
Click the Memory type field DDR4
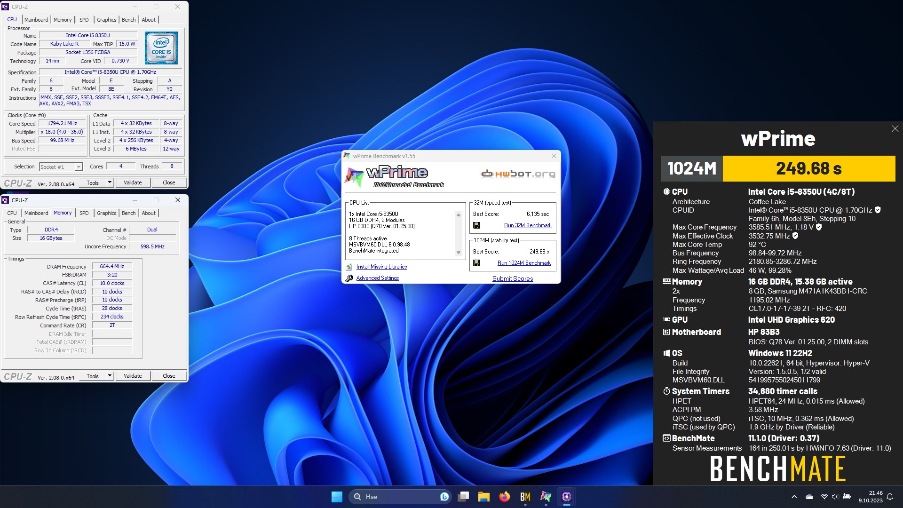point(51,230)
